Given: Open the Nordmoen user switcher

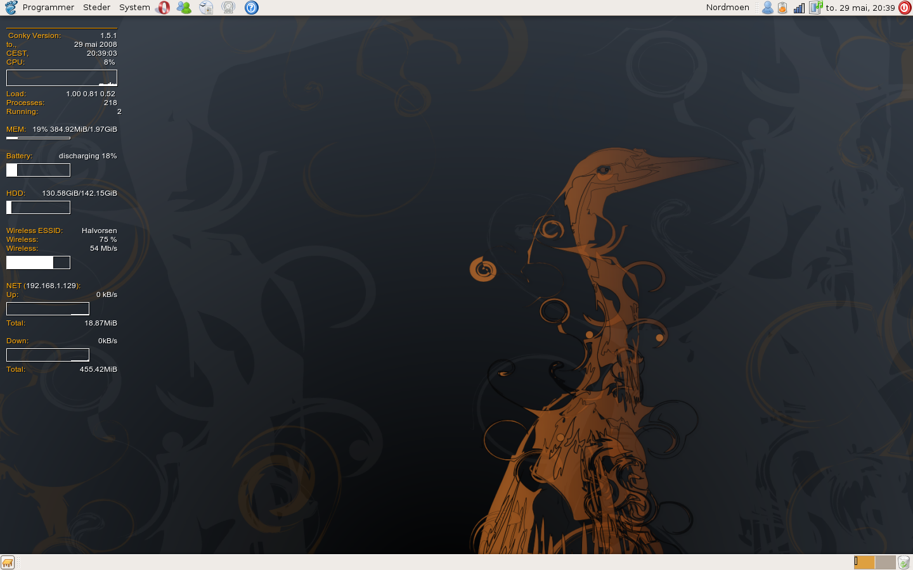Looking at the screenshot, I should click(728, 8).
